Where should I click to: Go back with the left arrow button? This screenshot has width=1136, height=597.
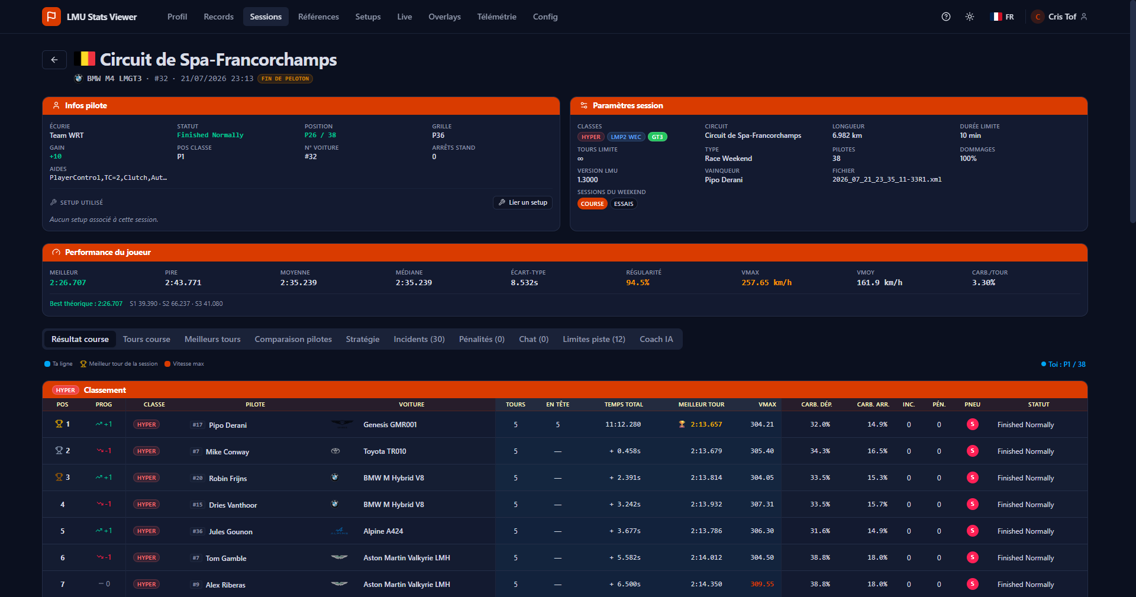click(x=54, y=60)
